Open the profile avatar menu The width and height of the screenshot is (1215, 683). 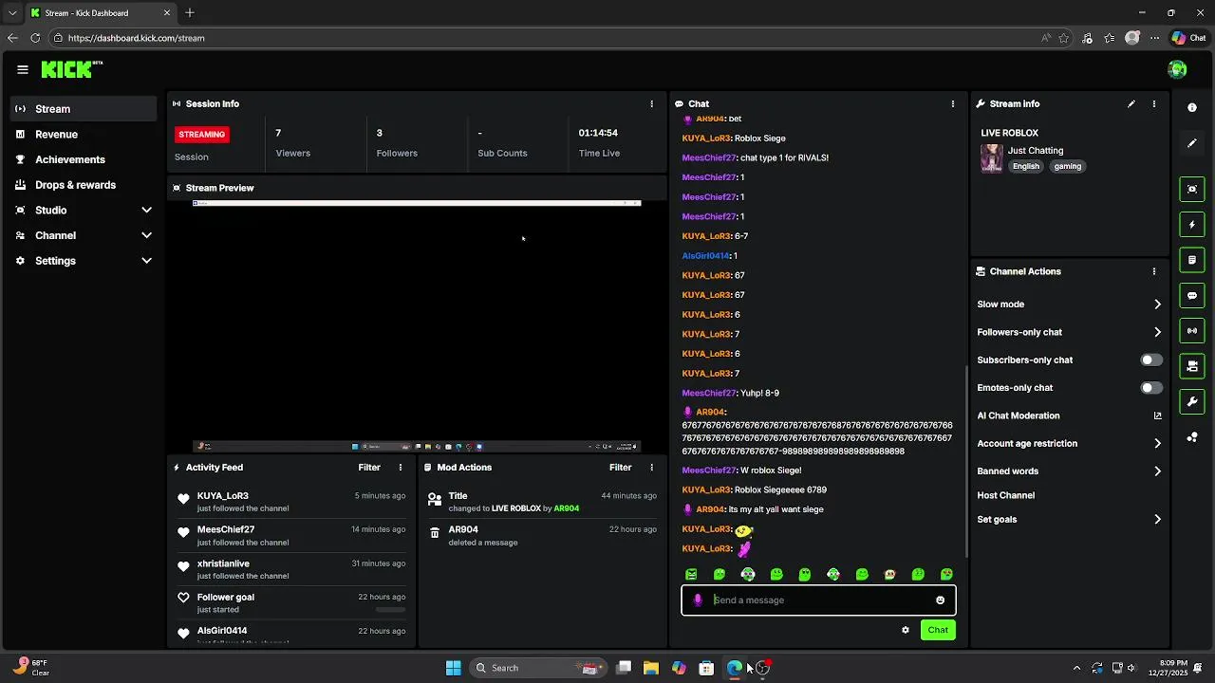click(x=1177, y=69)
